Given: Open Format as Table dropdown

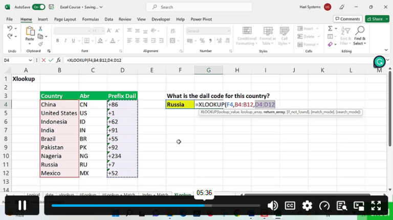Looking at the screenshot, I should (x=268, y=36).
